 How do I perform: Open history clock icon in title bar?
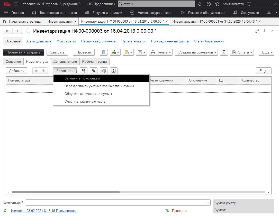click(x=209, y=4)
